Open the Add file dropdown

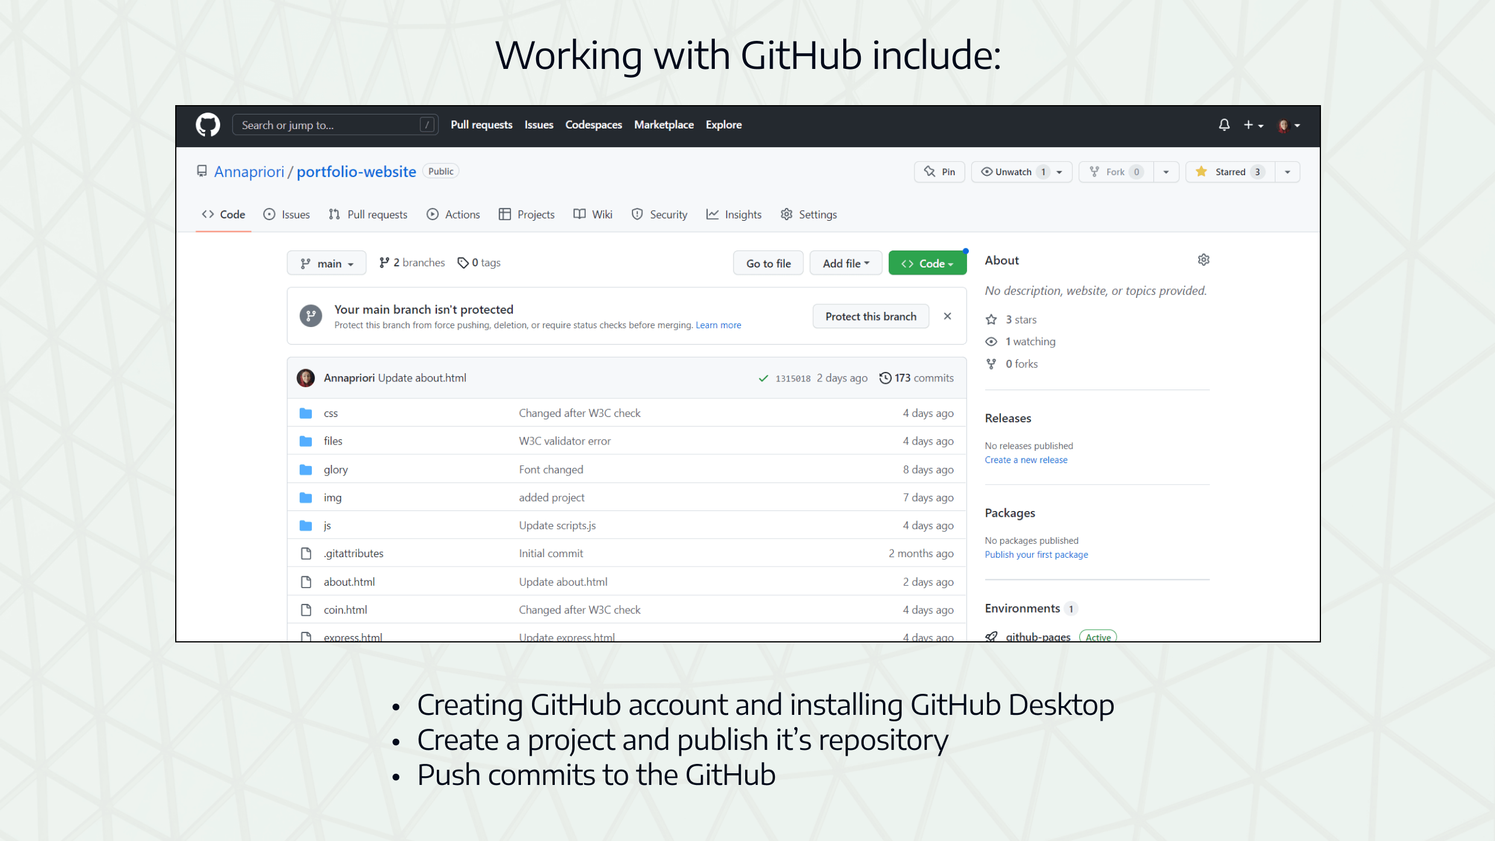coord(846,263)
